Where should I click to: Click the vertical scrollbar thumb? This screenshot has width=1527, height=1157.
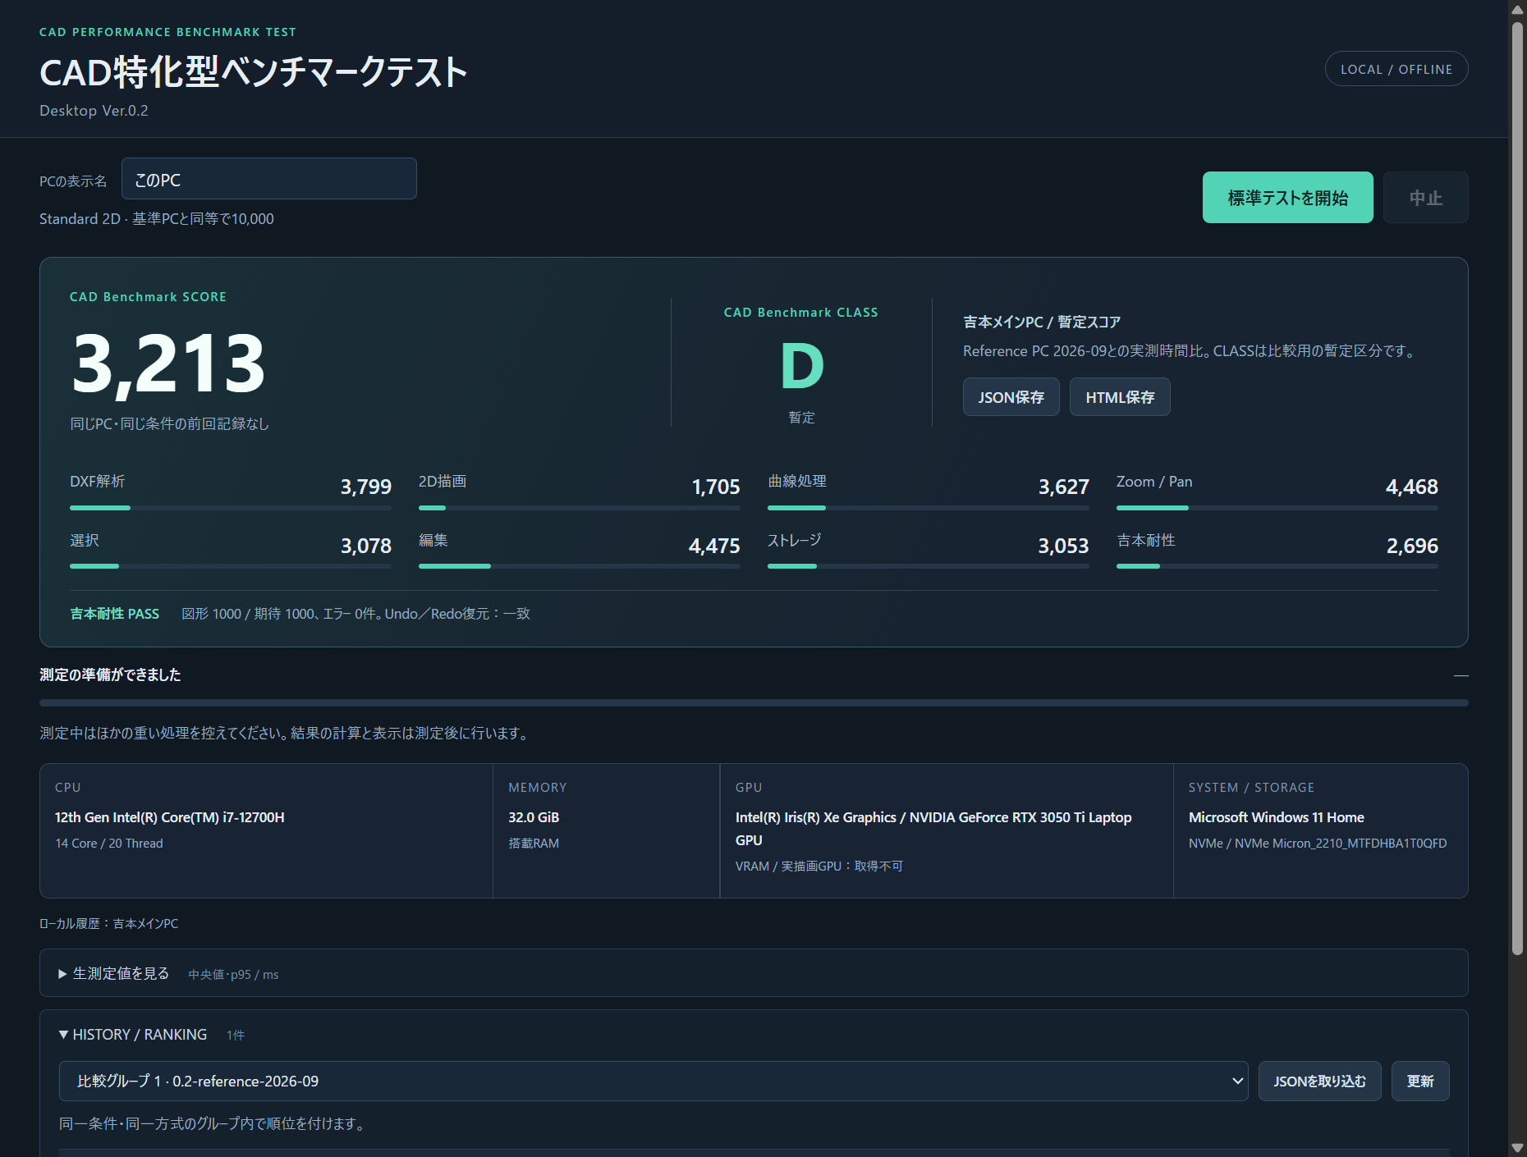[1517, 488]
